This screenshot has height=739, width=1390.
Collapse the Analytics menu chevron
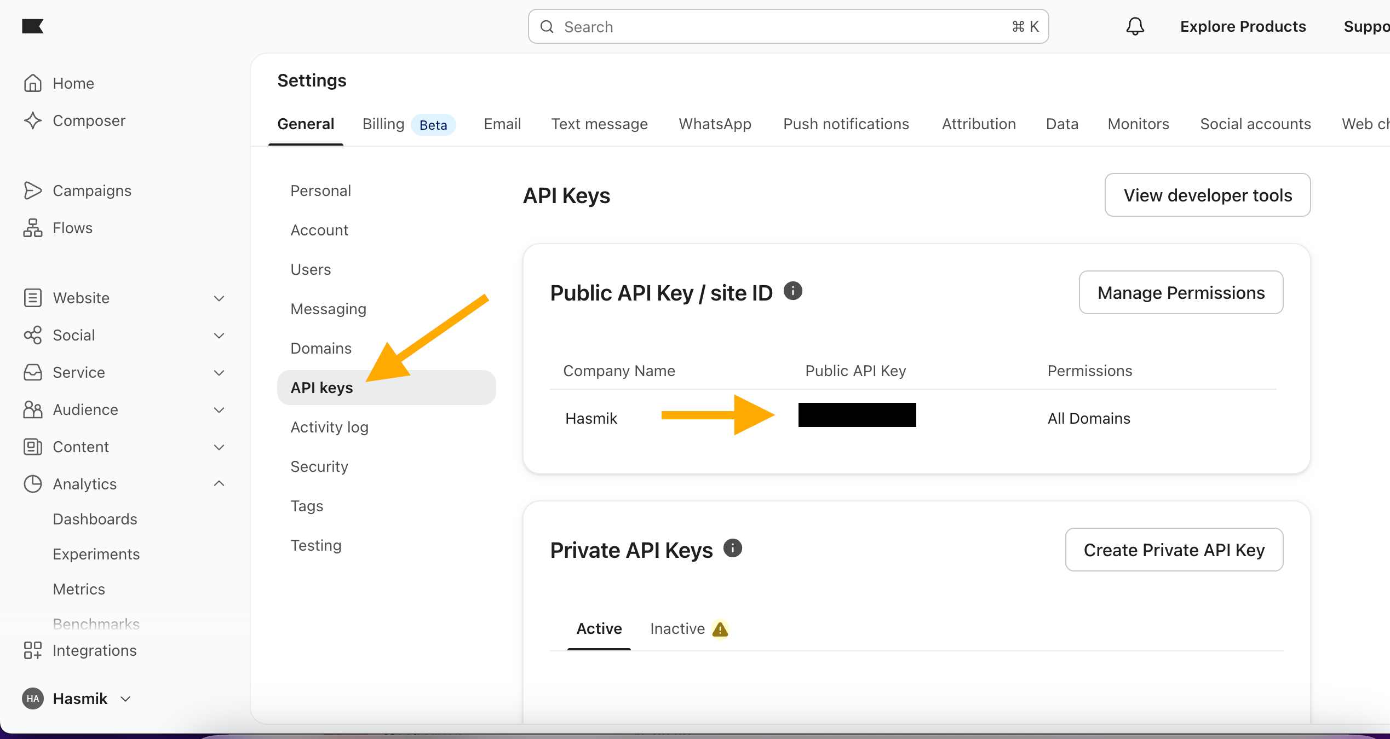[x=219, y=483]
